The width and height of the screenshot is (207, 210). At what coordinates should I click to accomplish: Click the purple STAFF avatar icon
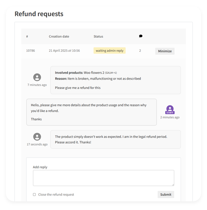[x=170, y=110]
